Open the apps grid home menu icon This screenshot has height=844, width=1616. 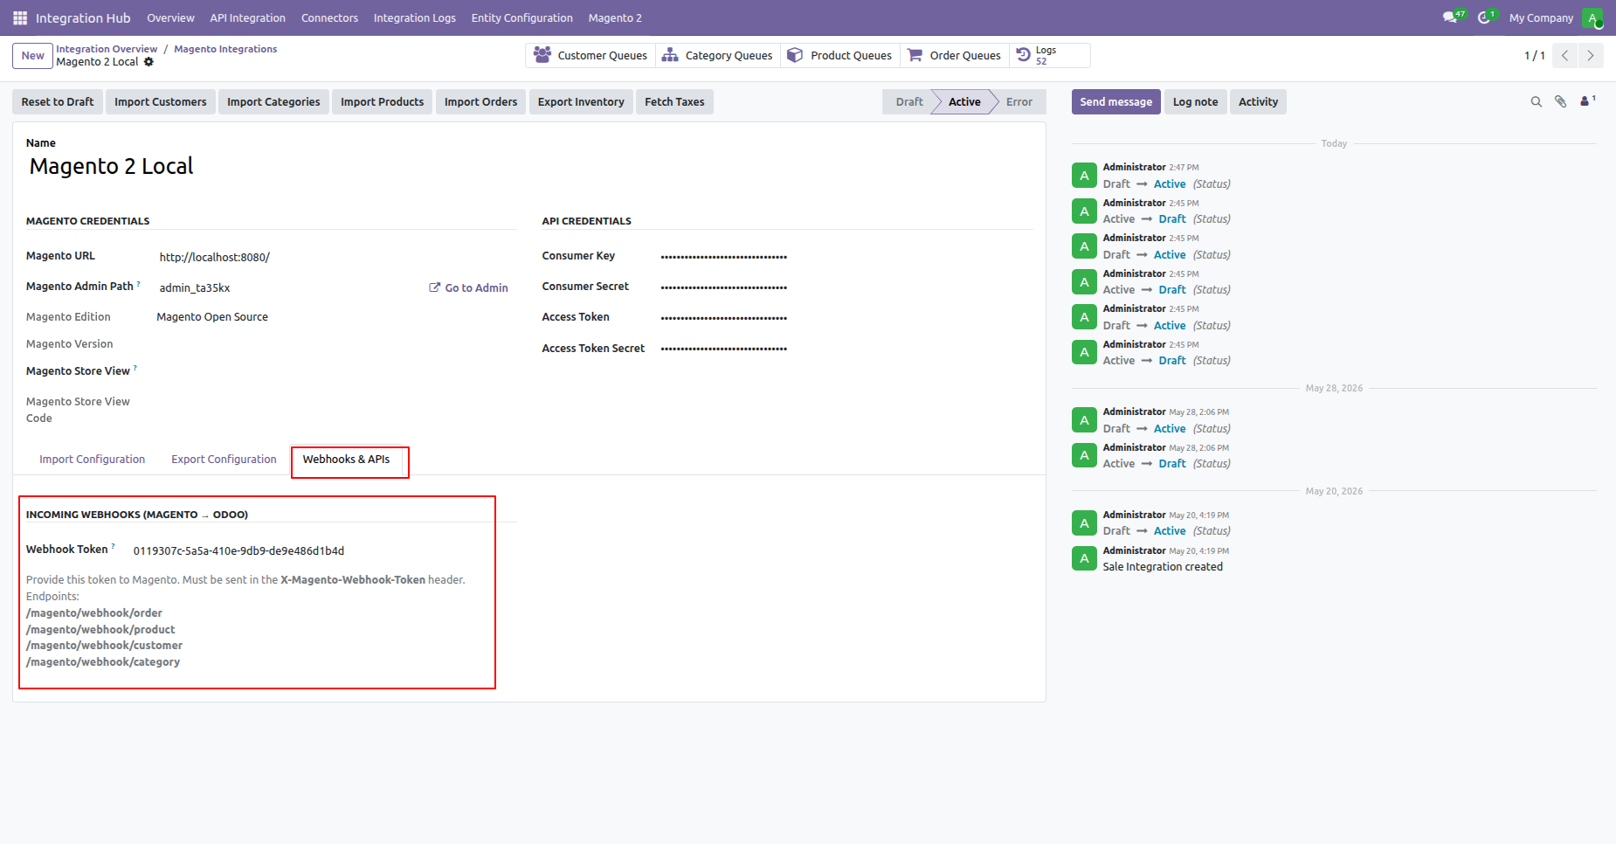tap(20, 17)
